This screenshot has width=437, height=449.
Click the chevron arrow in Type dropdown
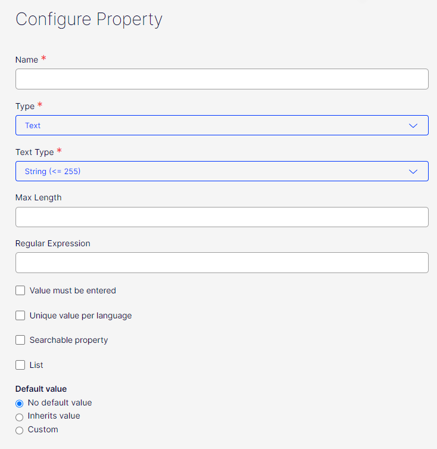pos(414,125)
